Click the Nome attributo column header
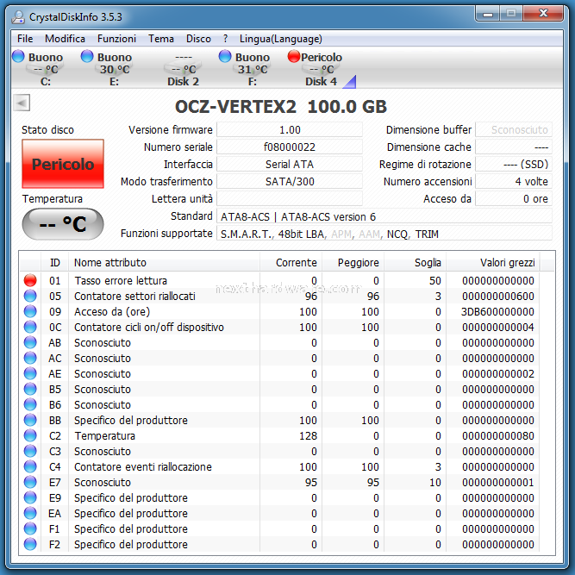This screenshot has width=575, height=575. click(x=165, y=263)
